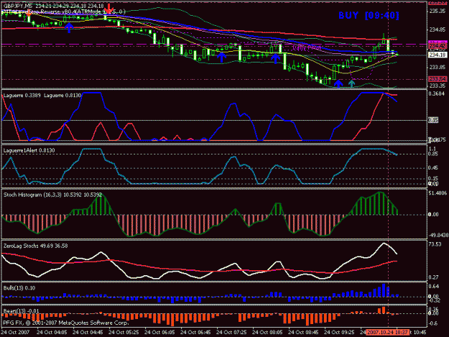Click the 24 Oct 04:05 time label

tap(52, 333)
